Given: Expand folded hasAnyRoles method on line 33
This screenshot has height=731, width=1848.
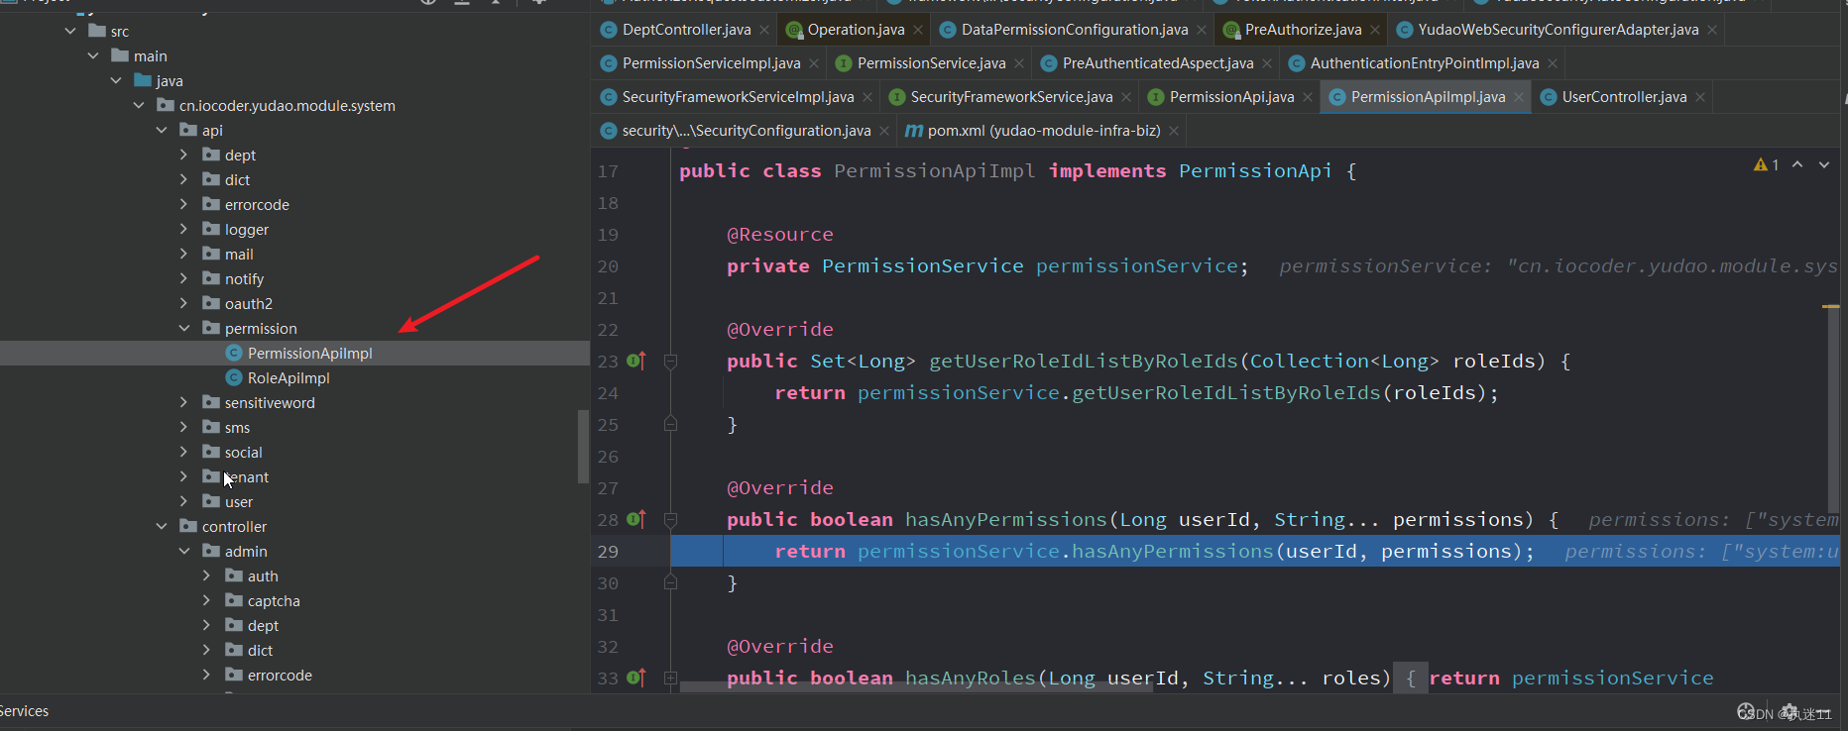Looking at the screenshot, I should [670, 679].
